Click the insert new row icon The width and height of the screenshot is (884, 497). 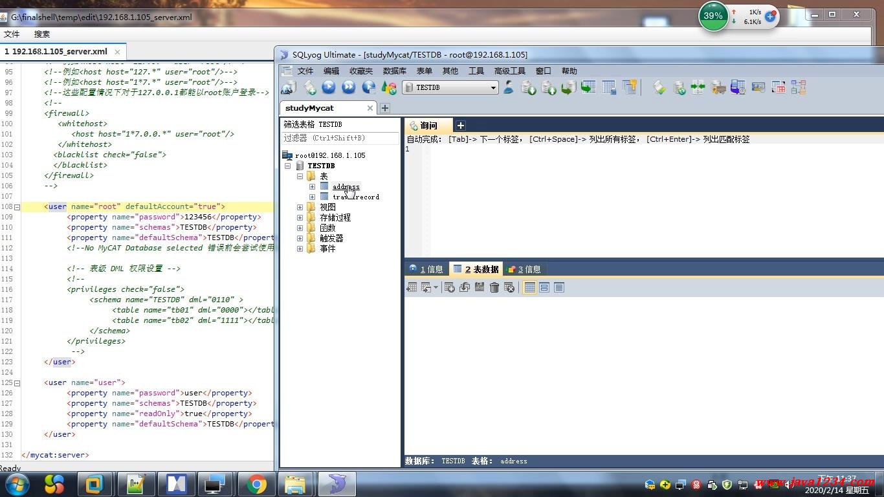(x=450, y=287)
